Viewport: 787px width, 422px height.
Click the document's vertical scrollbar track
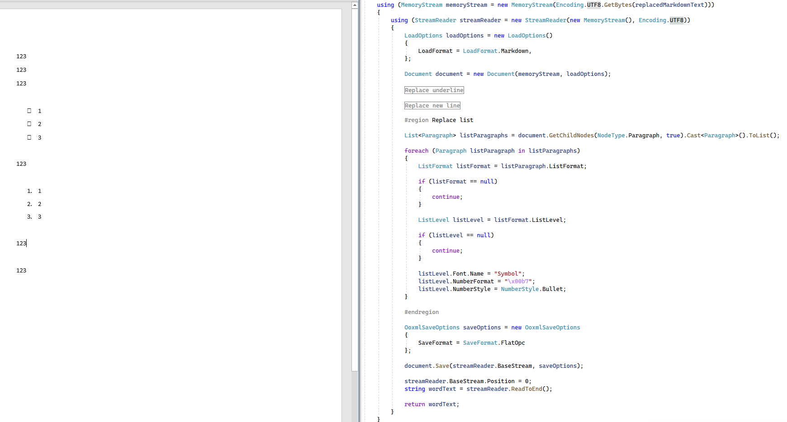point(355,226)
